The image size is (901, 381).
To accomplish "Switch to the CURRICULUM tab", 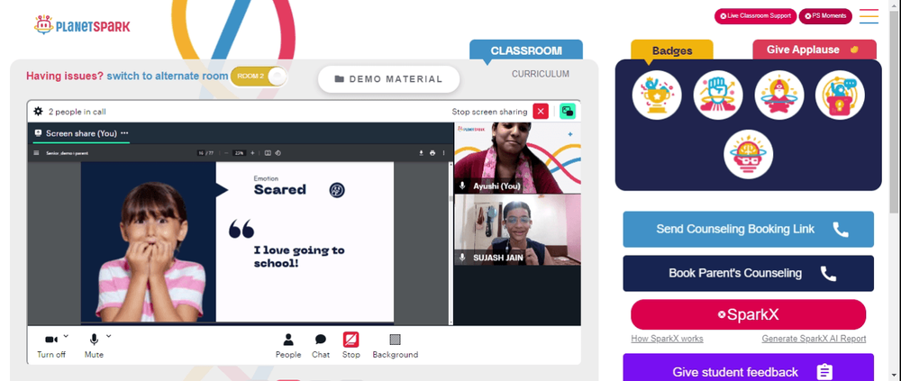I will 540,74.
